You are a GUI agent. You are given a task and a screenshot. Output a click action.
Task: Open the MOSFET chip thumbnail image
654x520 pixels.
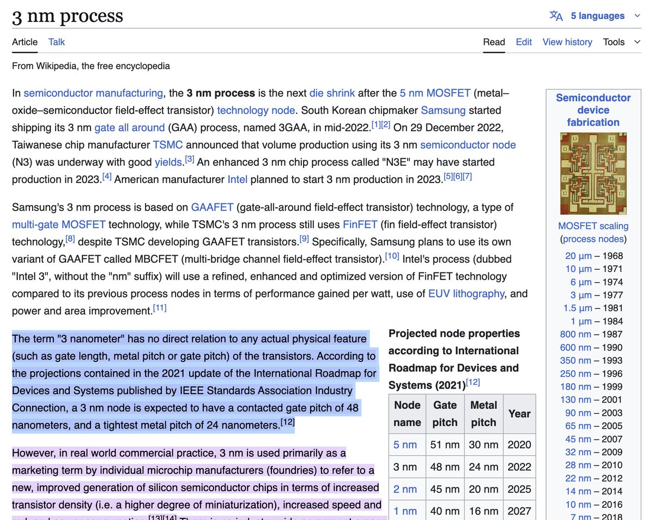(594, 173)
